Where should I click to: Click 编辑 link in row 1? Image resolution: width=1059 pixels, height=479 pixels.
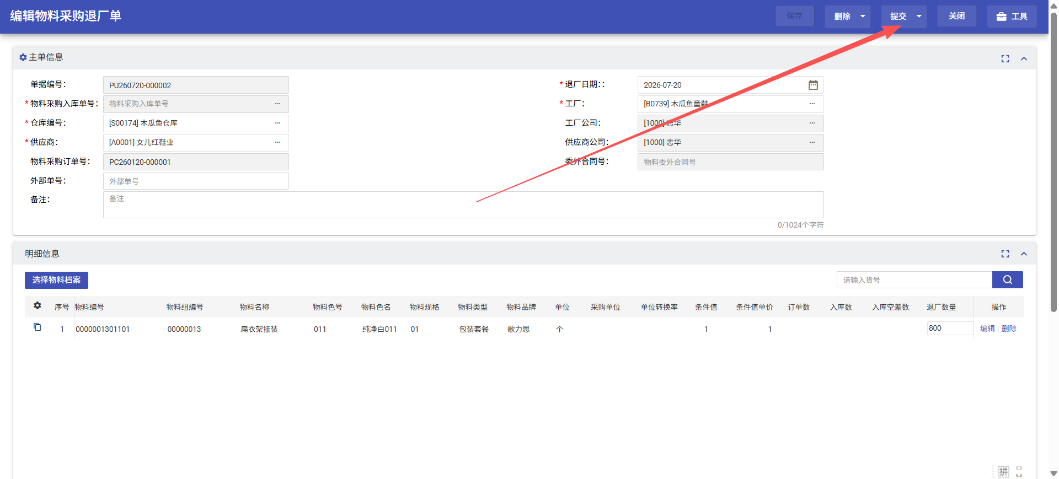coord(987,329)
